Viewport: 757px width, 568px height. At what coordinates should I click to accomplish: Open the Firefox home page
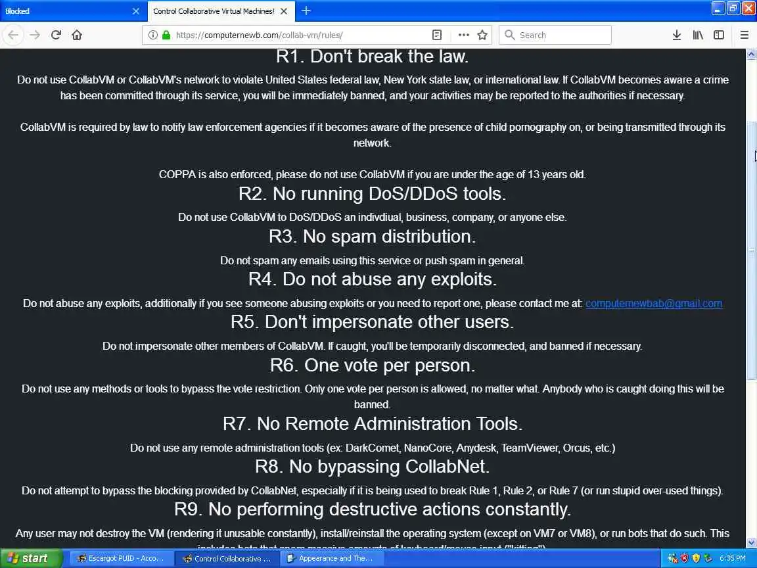click(x=77, y=35)
